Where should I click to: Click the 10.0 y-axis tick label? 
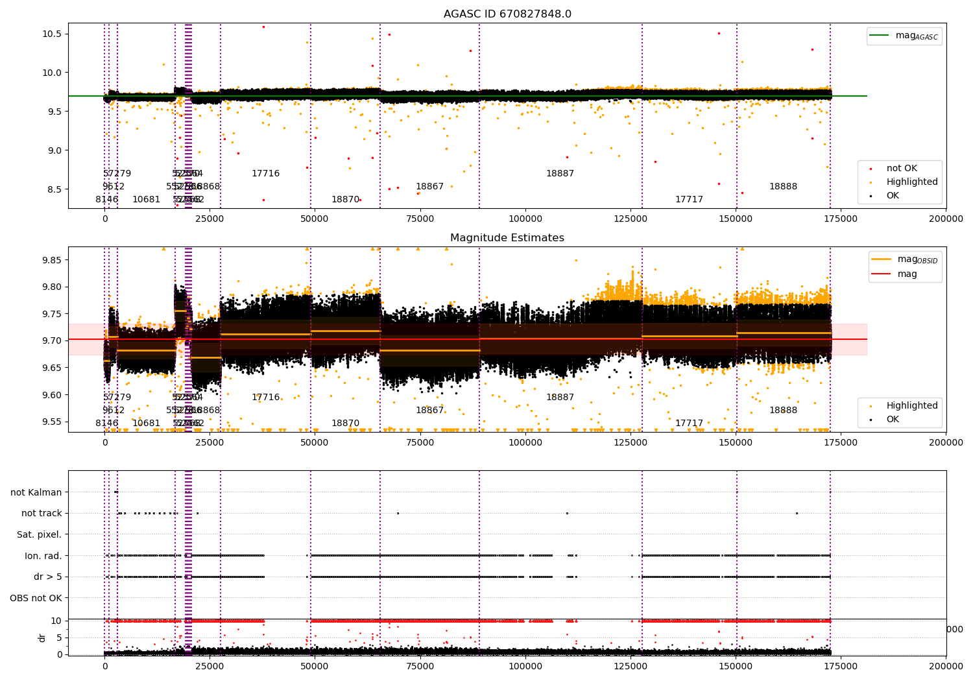click(x=52, y=73)
